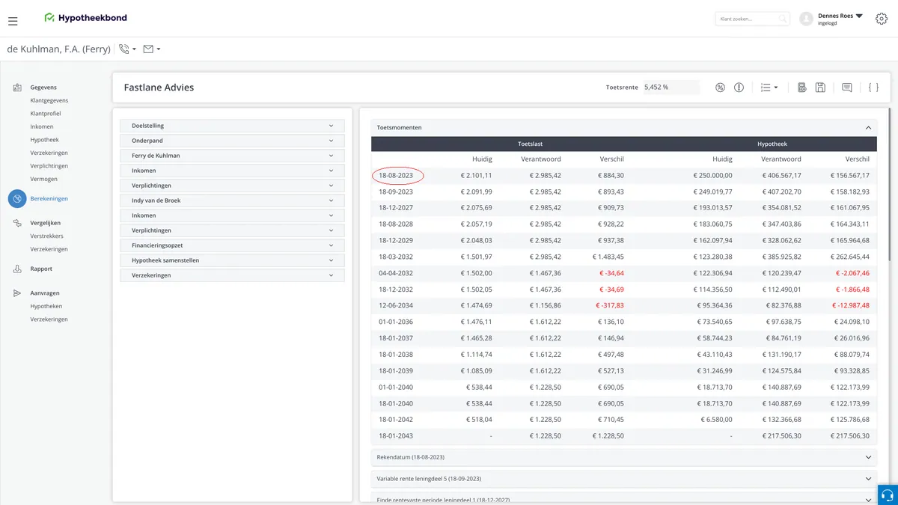The height and width of the screenshot is (505, 898).
Task: Click the Toetsrente 5,452 % field
Action: click(671, 88)
